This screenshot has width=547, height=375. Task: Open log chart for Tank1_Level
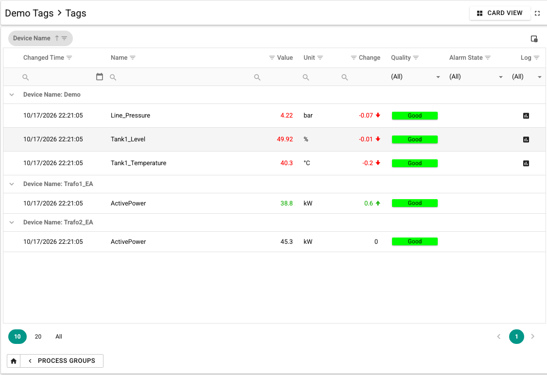tap(526, 139)
